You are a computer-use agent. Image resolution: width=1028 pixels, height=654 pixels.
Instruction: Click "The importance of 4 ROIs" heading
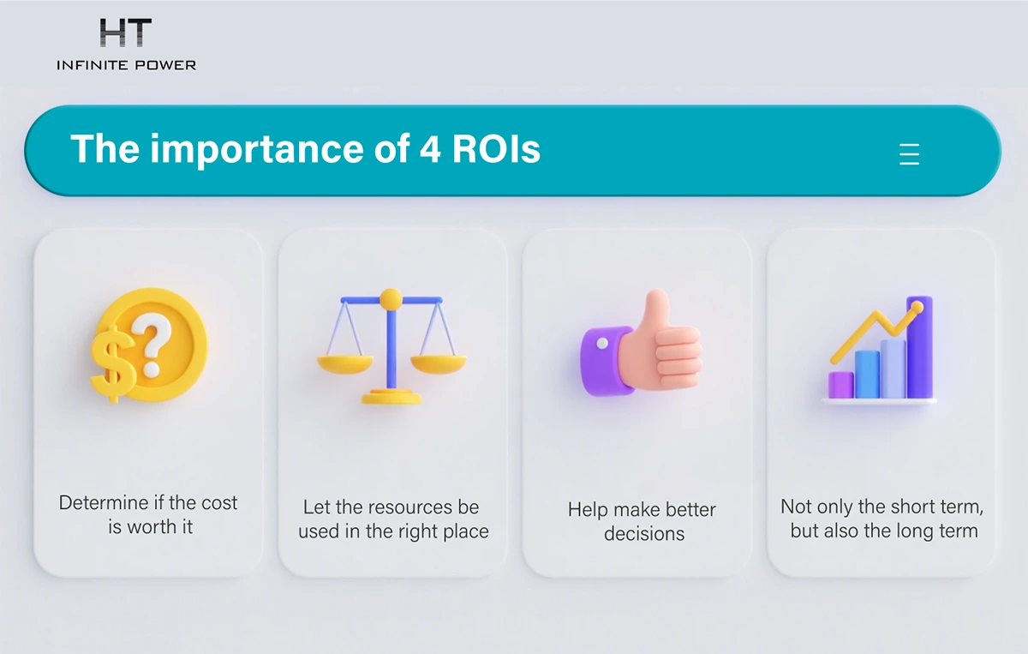point(305,149)
